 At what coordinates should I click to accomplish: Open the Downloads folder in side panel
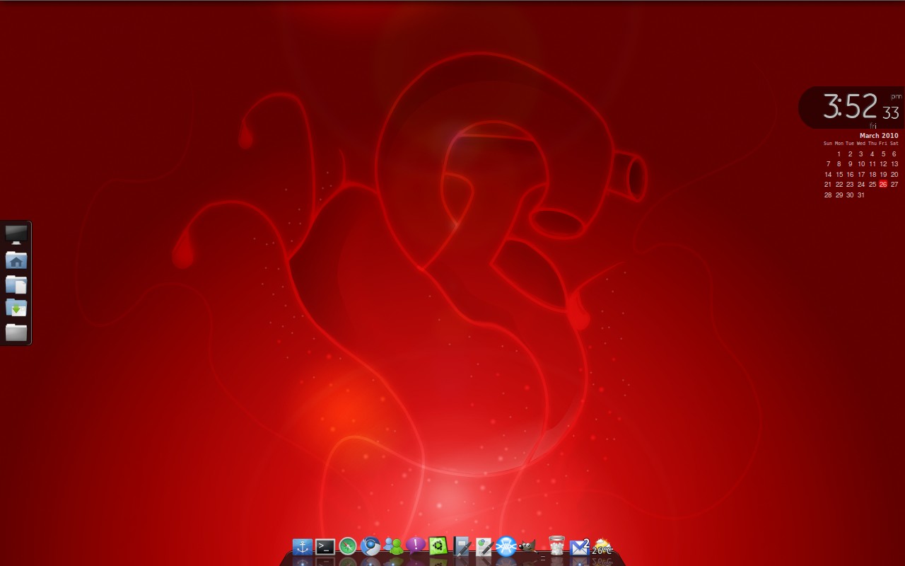click(x=16, y=308)
